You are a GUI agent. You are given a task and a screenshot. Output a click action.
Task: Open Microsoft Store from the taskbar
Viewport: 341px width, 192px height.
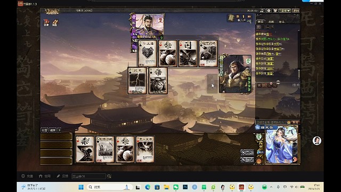157,187
